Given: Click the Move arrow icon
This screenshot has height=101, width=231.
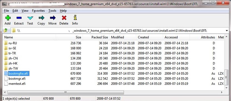Looking at the screenshot, I should click(x=53, y=18).
